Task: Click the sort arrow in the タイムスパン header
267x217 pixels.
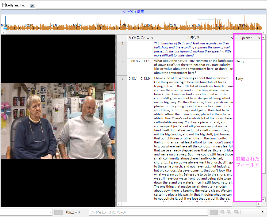Action: tap(148, 38)
